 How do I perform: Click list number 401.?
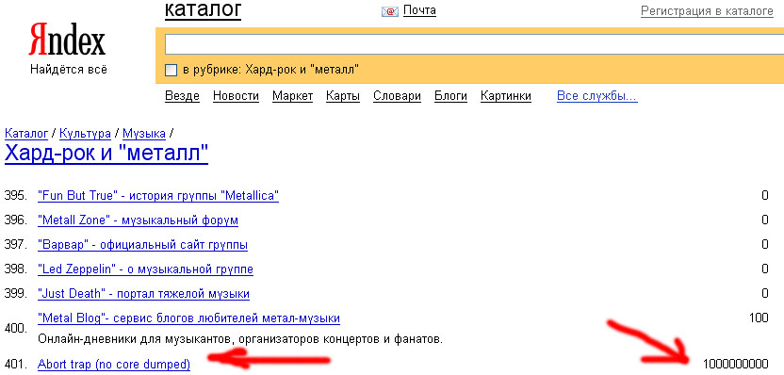(15, 364)
